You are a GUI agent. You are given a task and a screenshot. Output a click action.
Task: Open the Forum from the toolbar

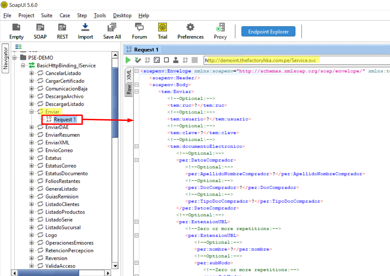(139, 27)
